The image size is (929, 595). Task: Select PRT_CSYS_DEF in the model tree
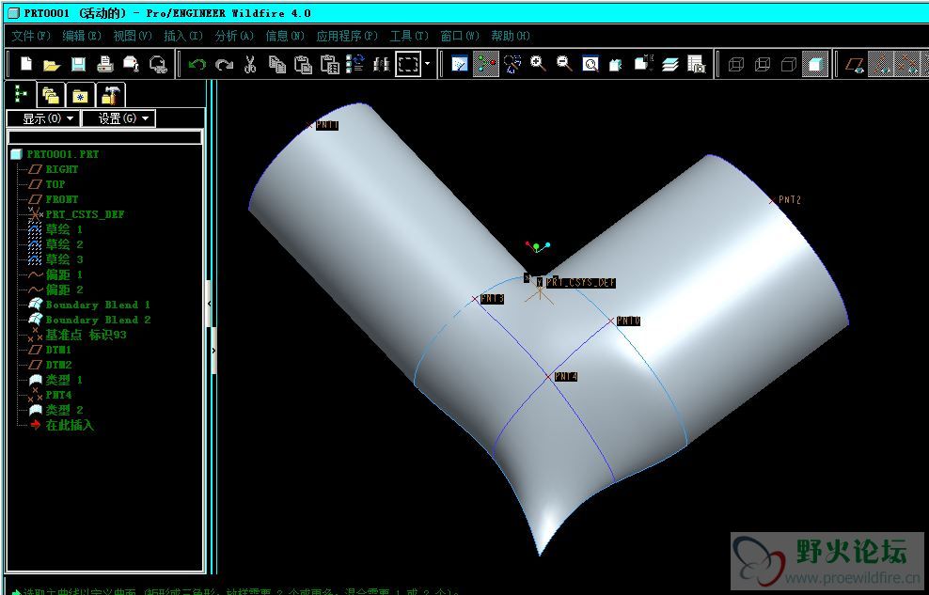coord(85,214)
